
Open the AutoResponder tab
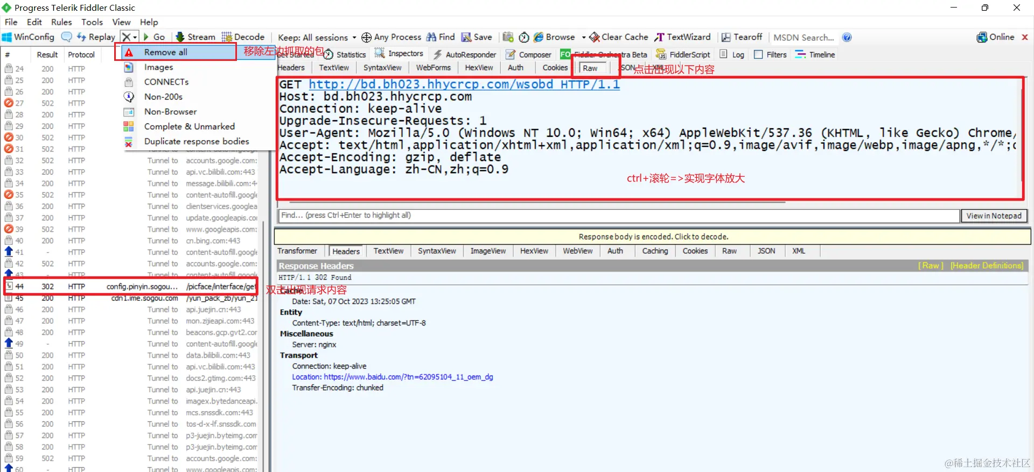click(x=465, y=54)
